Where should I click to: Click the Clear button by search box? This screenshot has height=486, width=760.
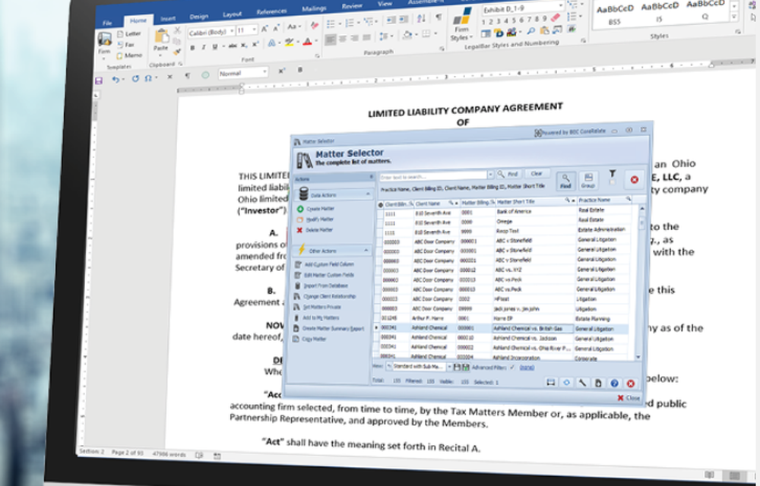(536, 173)
